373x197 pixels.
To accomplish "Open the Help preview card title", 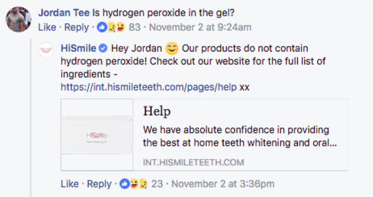I will click(x=157, y=112).
